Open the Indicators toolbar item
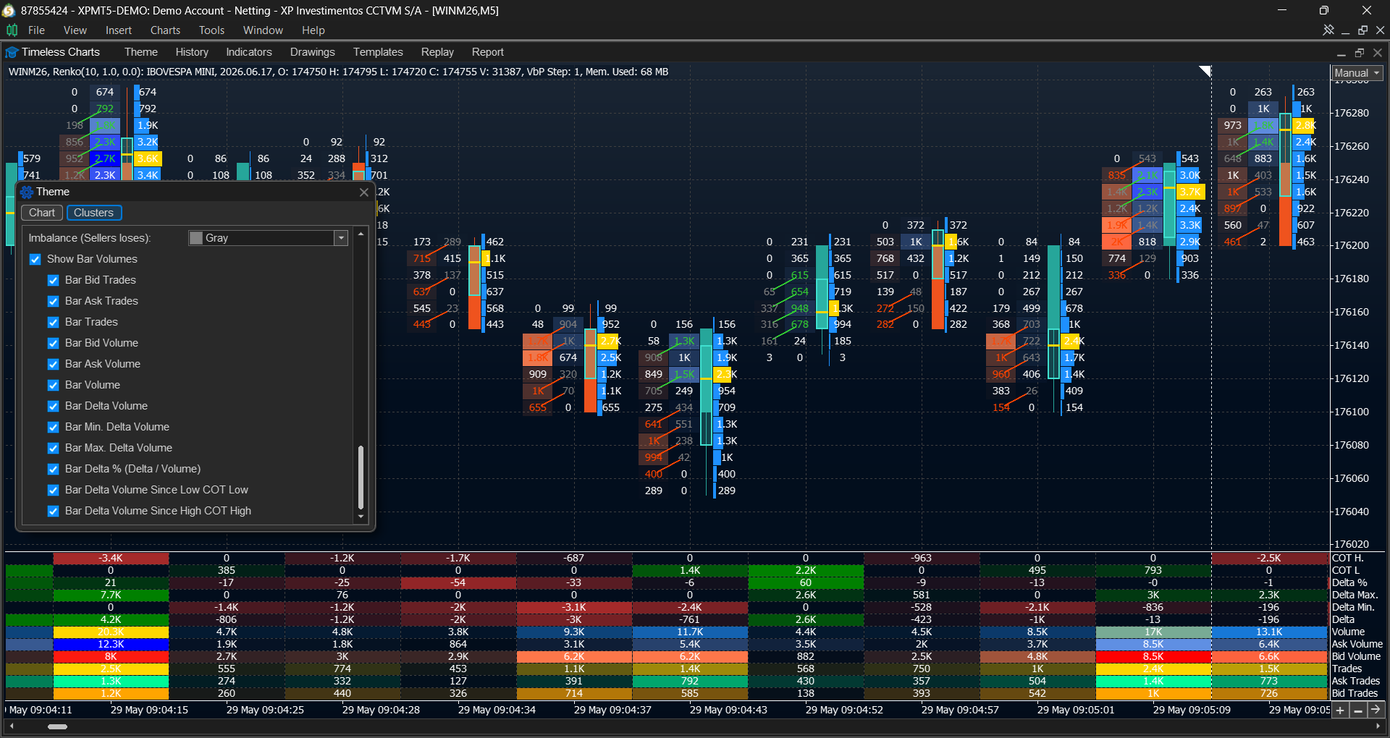This screenshot has height=738, width=1390. (x=249, y=52)
